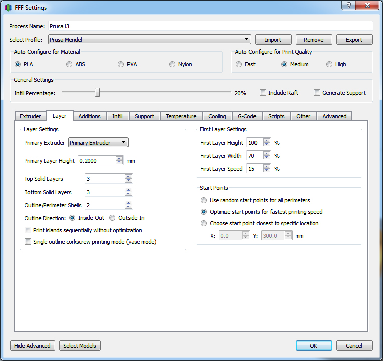
Task: Select PLA material
Action: coord(18,64)
